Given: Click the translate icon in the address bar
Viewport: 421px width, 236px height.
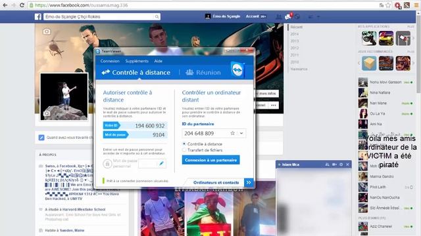Looking at the screenshot, I should tap(382, 5).
